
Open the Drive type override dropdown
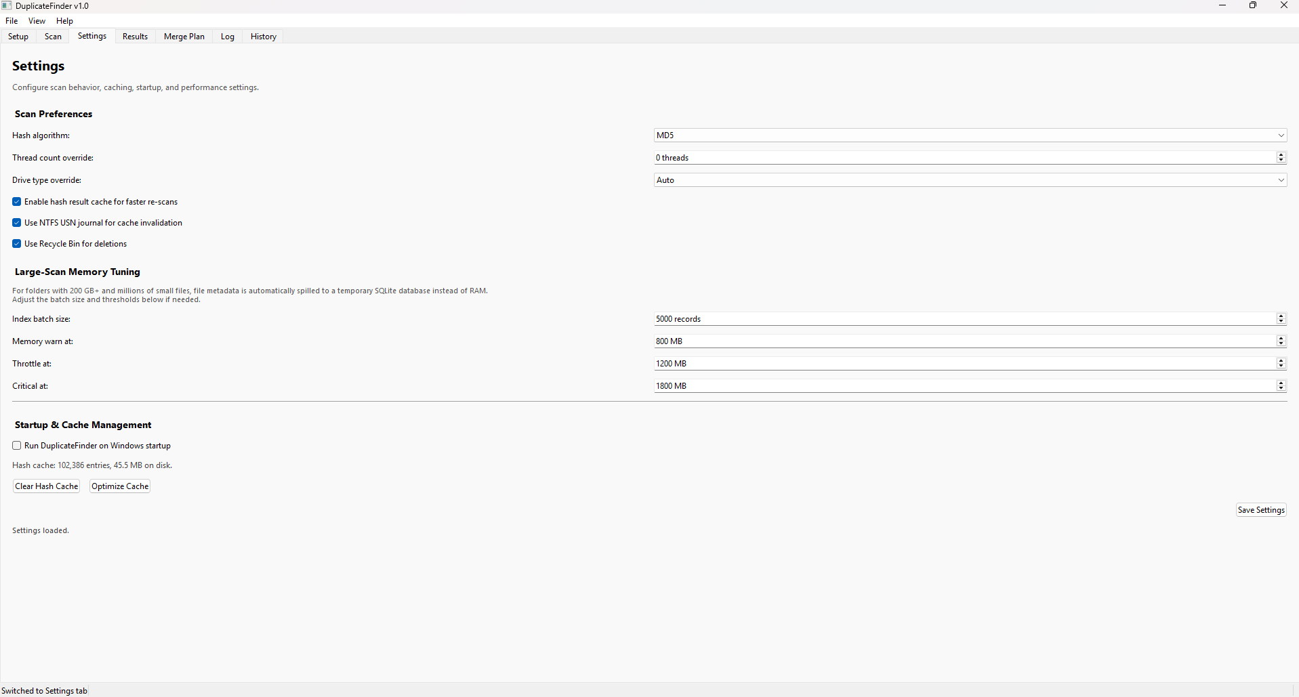pyautogui.click(x=970, y=180)
